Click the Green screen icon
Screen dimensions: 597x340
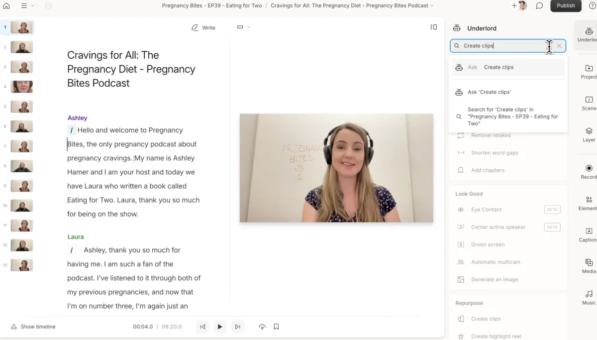461,244
